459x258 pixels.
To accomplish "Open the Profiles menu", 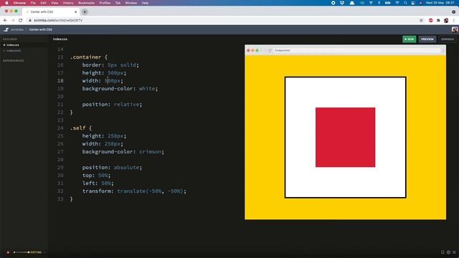I will 105,3.
